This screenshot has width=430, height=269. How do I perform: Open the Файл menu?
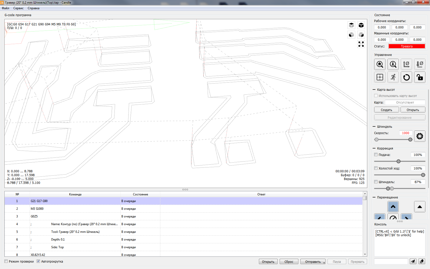(x=6, y=8)
